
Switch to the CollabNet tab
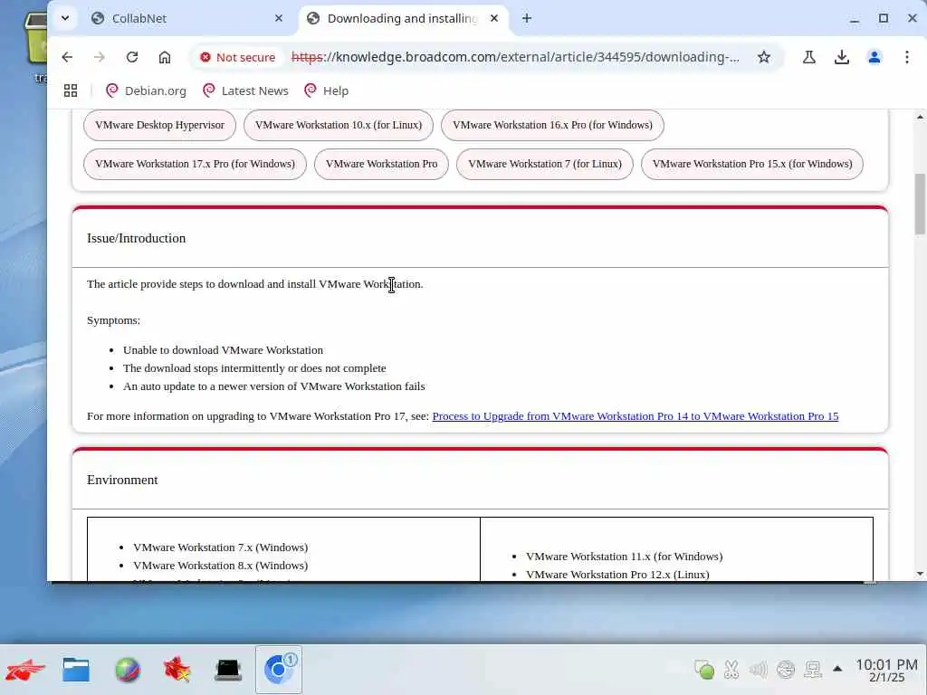pos(187,18)
